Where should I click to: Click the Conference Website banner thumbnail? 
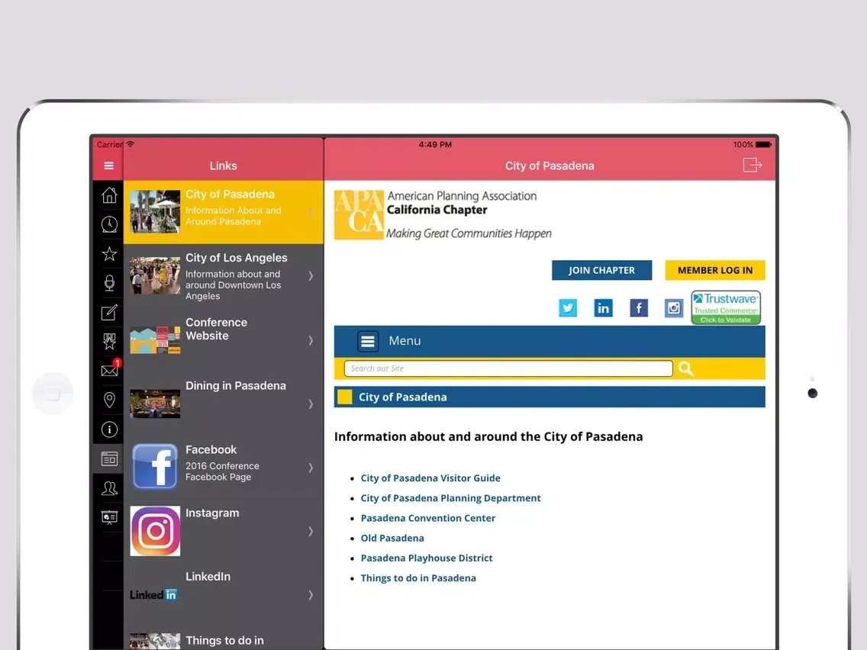155,340
